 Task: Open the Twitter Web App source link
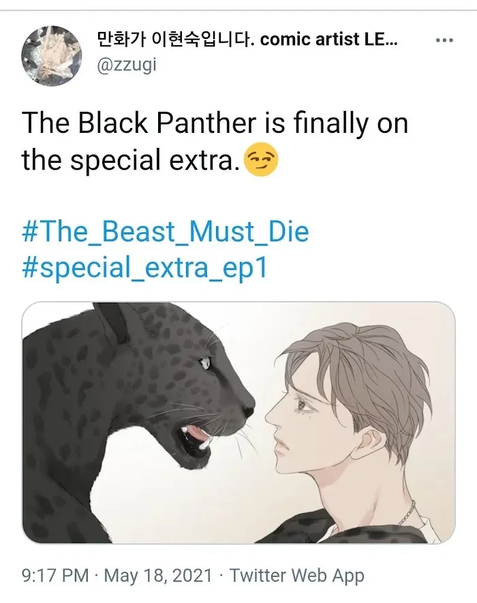297,576
